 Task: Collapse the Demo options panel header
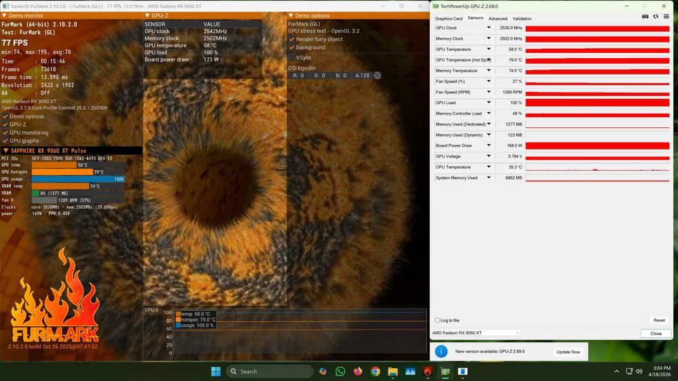[x=291, y=16]
